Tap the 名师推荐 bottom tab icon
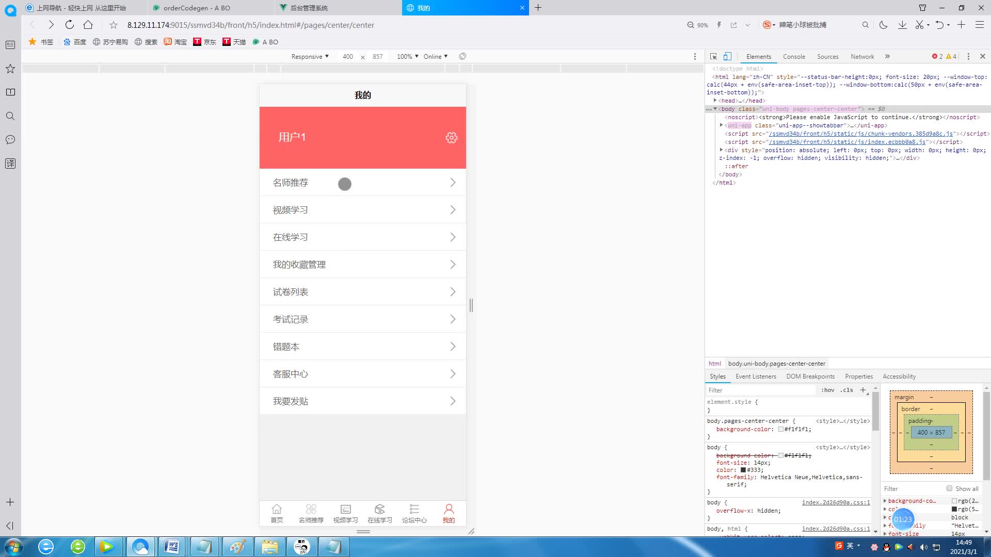This screenshot has width=991, height=557. coord(311,509)
